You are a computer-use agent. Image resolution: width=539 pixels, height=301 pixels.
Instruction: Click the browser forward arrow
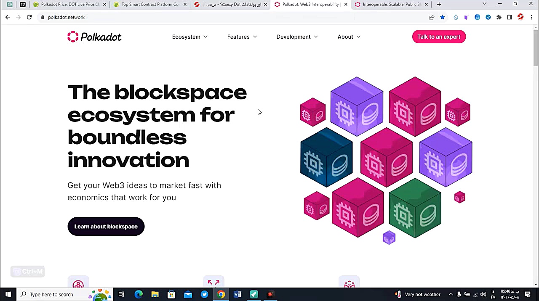pos(19,17)
